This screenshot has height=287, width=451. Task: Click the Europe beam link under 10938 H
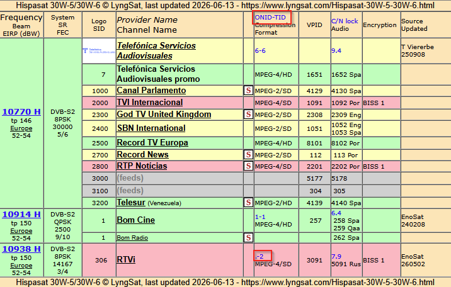21,266
